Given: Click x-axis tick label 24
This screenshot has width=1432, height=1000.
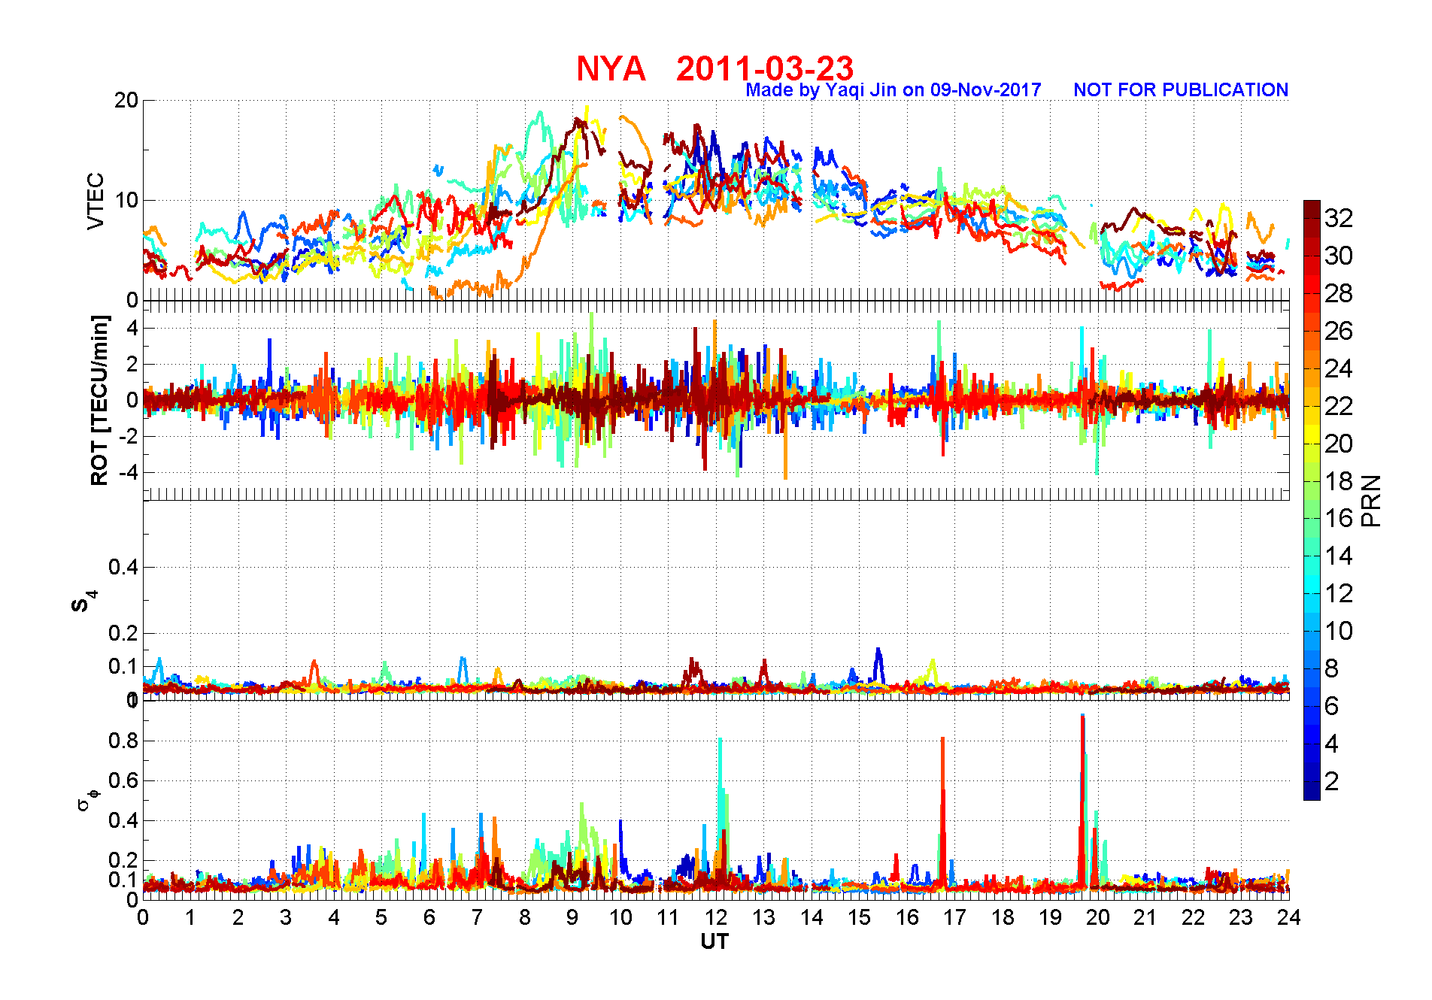Looking at the screenshot, I should coord(1289,917).
